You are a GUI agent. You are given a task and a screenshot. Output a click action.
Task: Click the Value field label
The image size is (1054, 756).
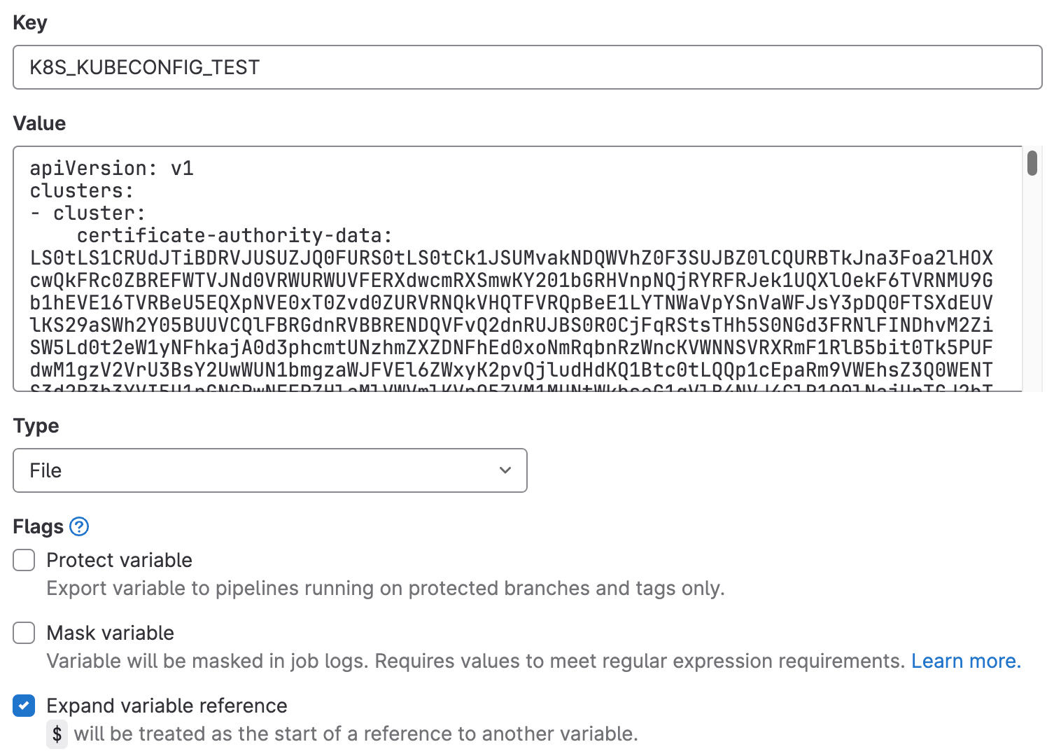pos(39,123)
